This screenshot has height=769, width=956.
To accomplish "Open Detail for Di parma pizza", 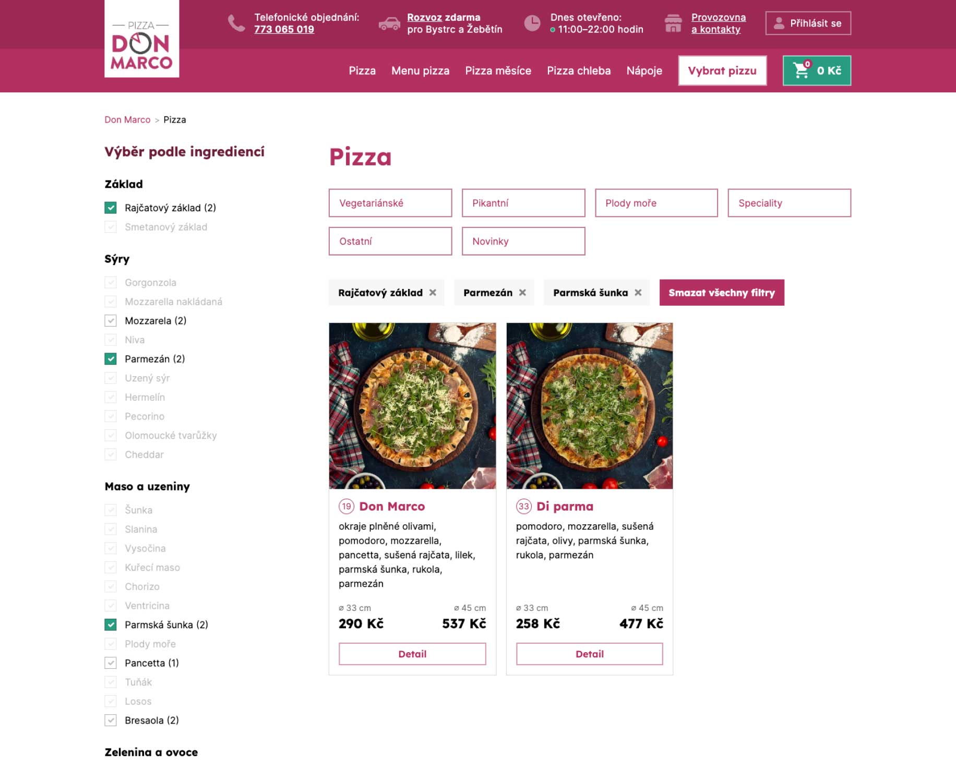I will pyautogui.click(x=589, y=654).
